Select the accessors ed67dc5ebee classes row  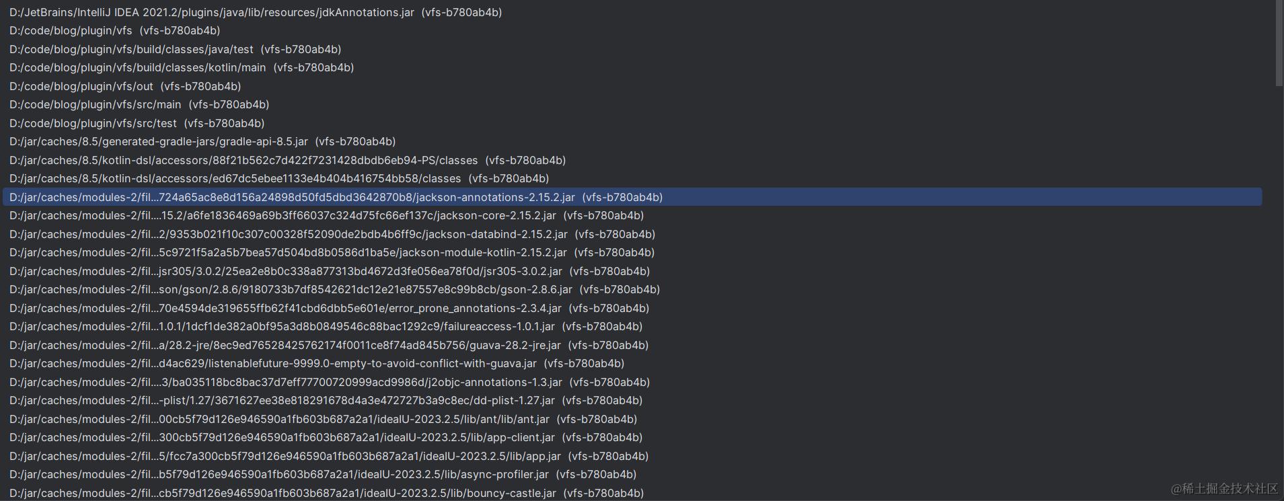632,178
